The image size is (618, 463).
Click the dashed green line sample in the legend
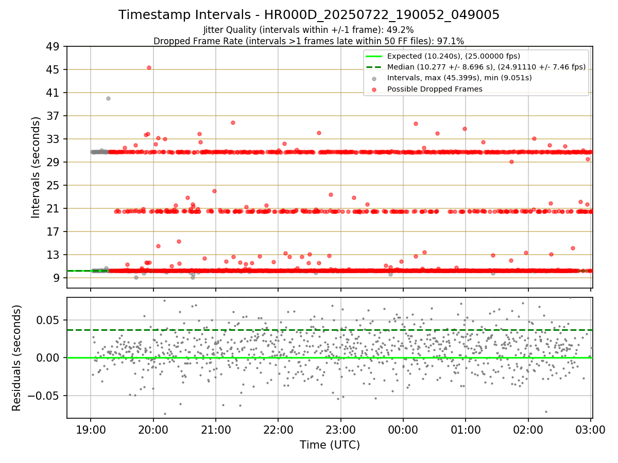tap(374, 67)
